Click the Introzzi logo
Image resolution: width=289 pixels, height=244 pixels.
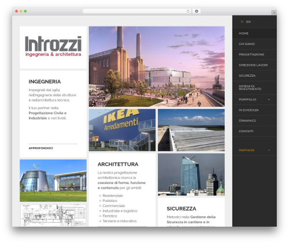pyautogui.click(x=53, y=46)
